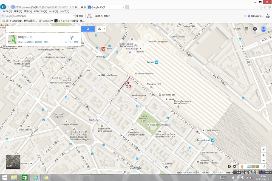Open the 地形 terrain link
272x181 pixels.
pos(46,42)
